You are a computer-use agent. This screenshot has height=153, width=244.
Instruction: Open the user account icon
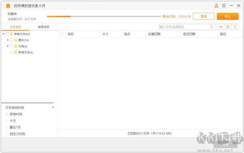click(x=216, y=6)
